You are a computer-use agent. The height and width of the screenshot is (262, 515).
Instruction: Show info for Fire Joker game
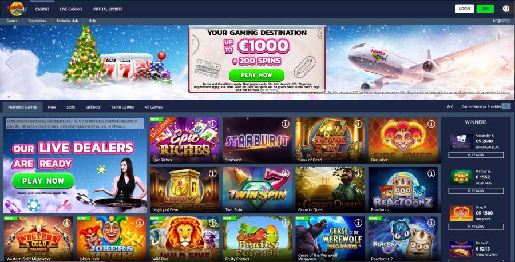click(431, 124)
